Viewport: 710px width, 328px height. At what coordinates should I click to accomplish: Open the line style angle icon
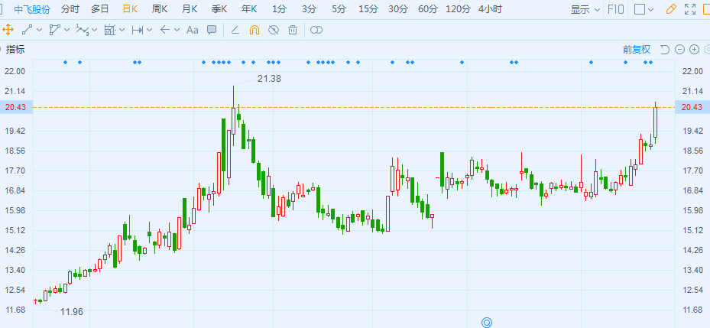(235, 31)
